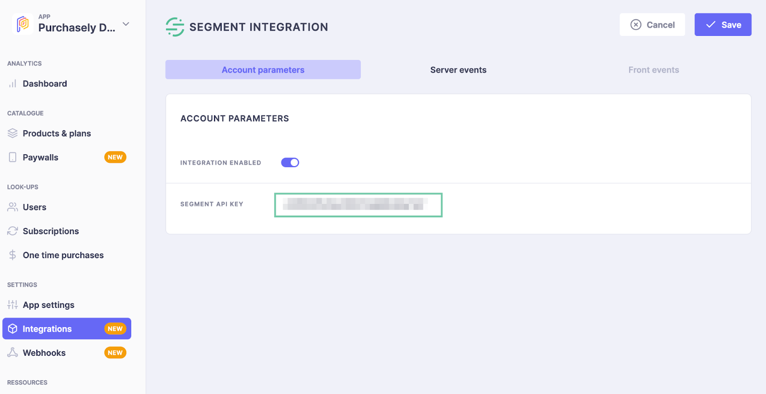Select the Account parameters tab
Screen dimensions: 766x394
(263, 70)
